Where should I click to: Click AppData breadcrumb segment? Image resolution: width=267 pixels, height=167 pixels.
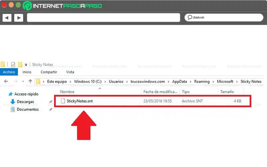180,81
